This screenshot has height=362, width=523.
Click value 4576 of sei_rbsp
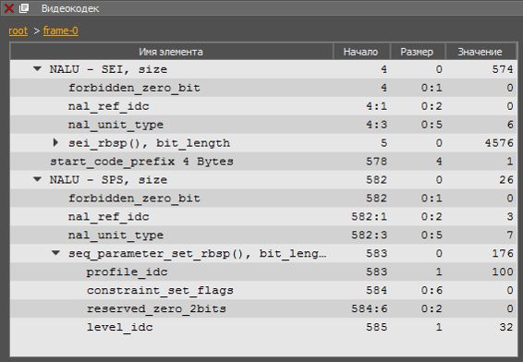499,143
